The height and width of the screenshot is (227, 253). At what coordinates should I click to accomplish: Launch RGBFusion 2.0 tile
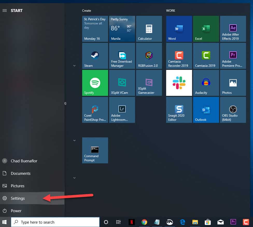click(149, 56)
